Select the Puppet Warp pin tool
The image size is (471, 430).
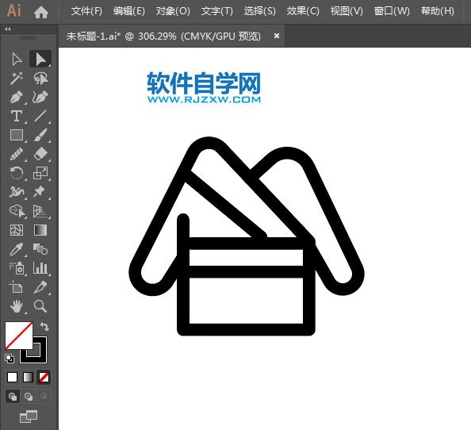click(40, 192)
